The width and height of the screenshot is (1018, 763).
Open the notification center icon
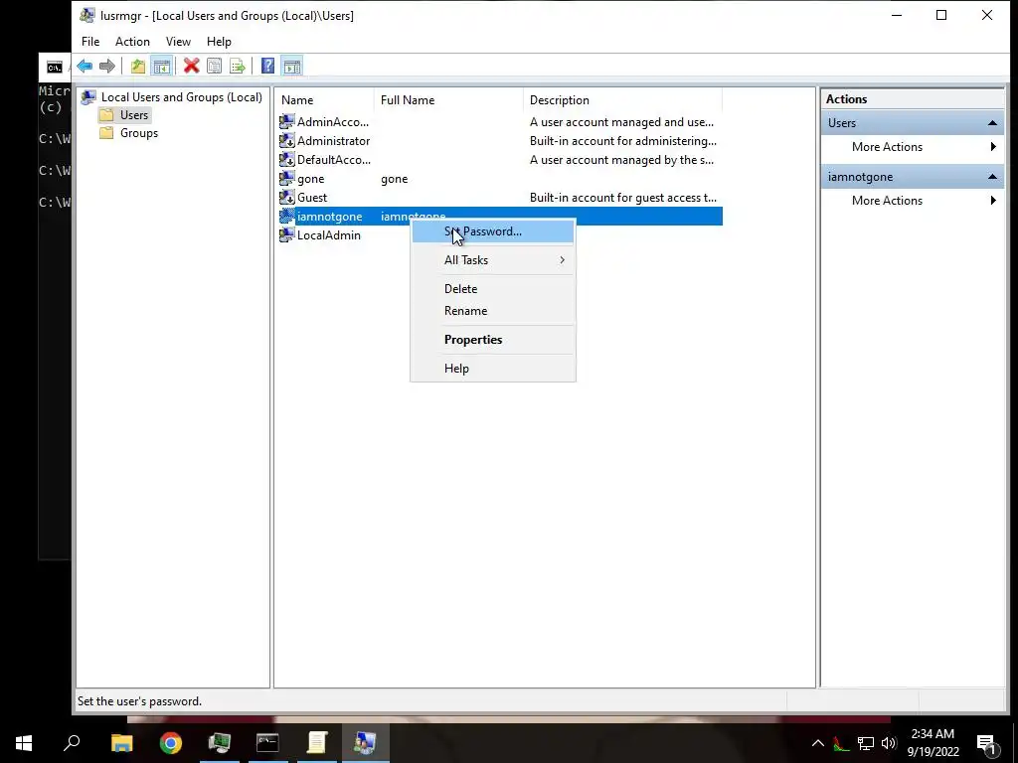tap(987, 743)
